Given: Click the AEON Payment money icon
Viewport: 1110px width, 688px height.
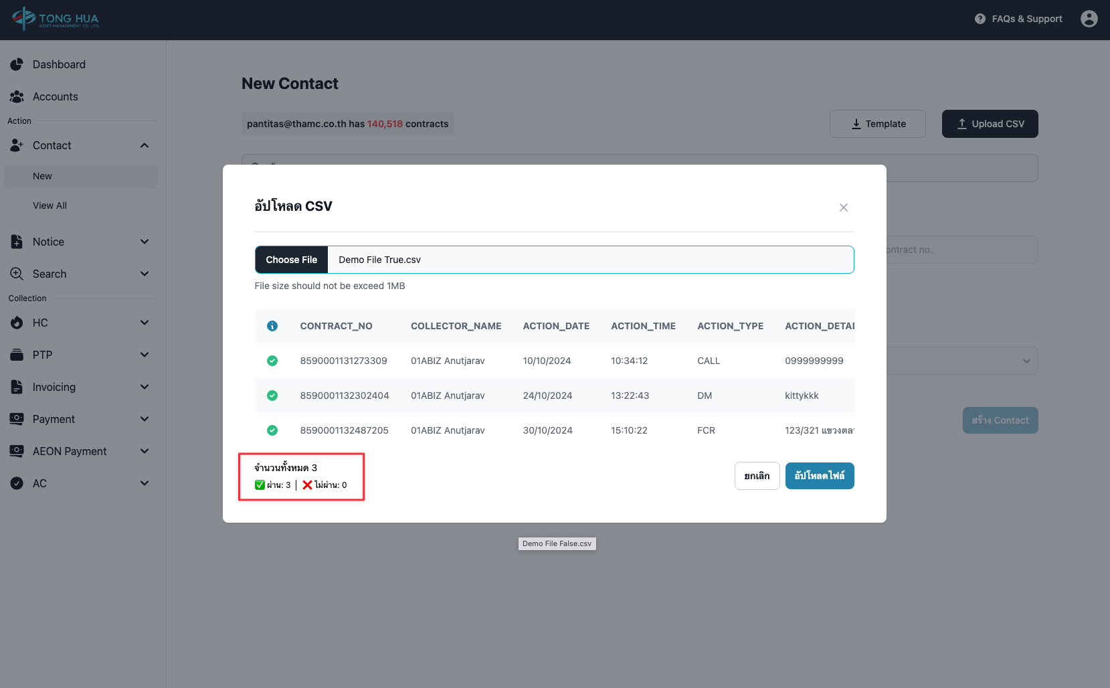Looking at the screenshot, I should (17, 451).
